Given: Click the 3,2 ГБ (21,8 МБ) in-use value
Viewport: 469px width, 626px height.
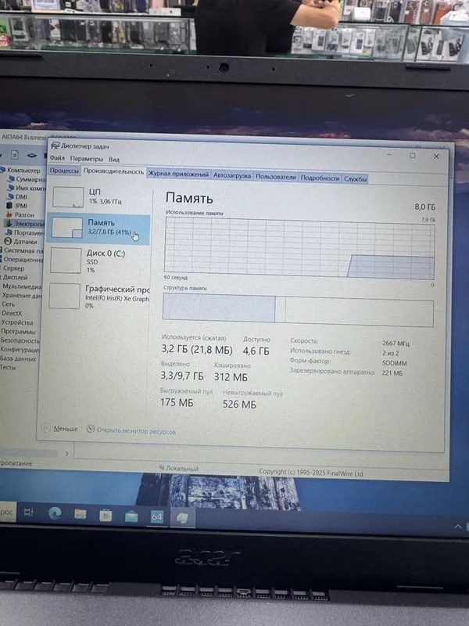Looking at the screenshot, I should [197, 349].
